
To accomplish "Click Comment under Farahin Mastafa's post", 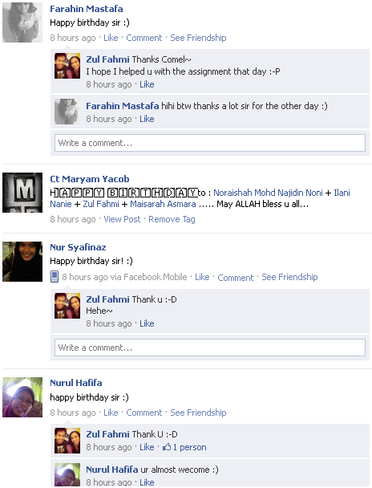I will 144,38.
